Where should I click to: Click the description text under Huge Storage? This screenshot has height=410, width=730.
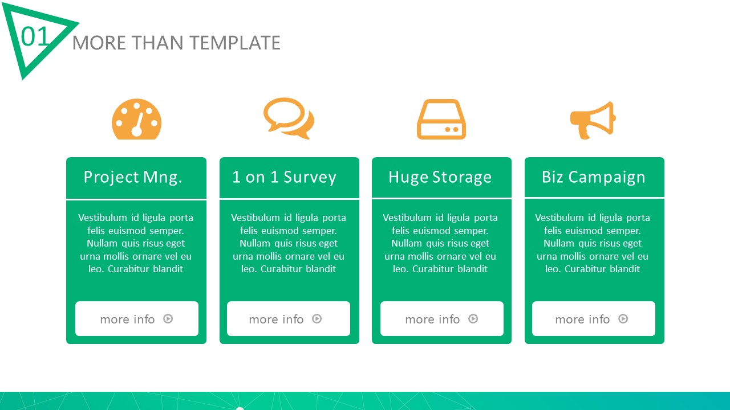pyautogui.click(x=440, y=243)
